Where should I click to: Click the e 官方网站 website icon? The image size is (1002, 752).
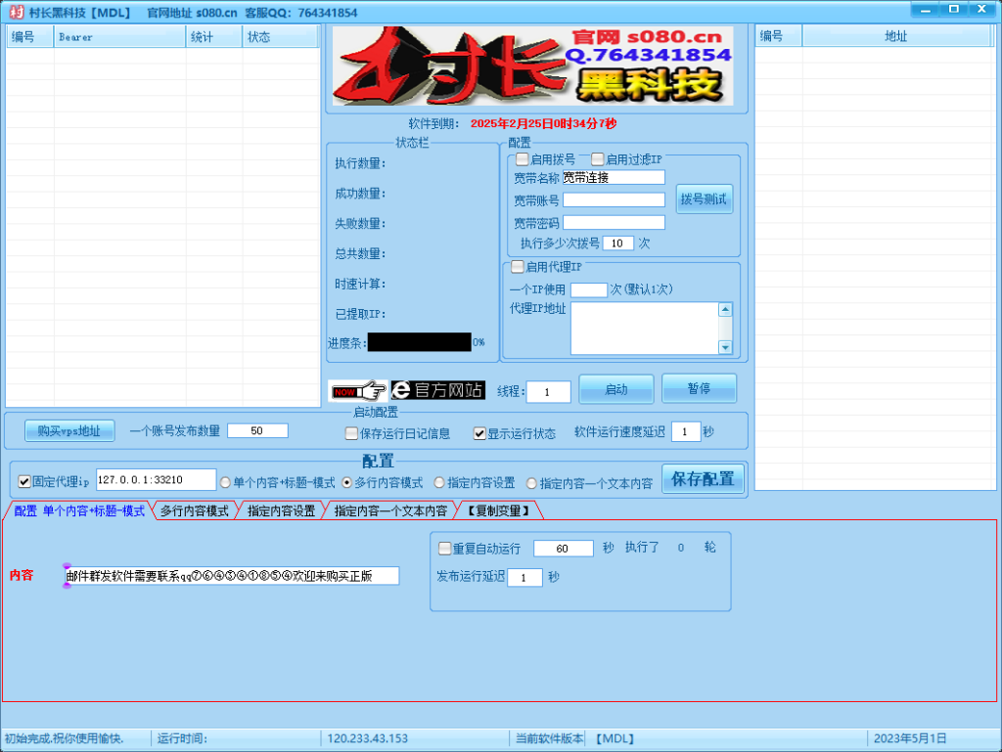coord(437,390)
